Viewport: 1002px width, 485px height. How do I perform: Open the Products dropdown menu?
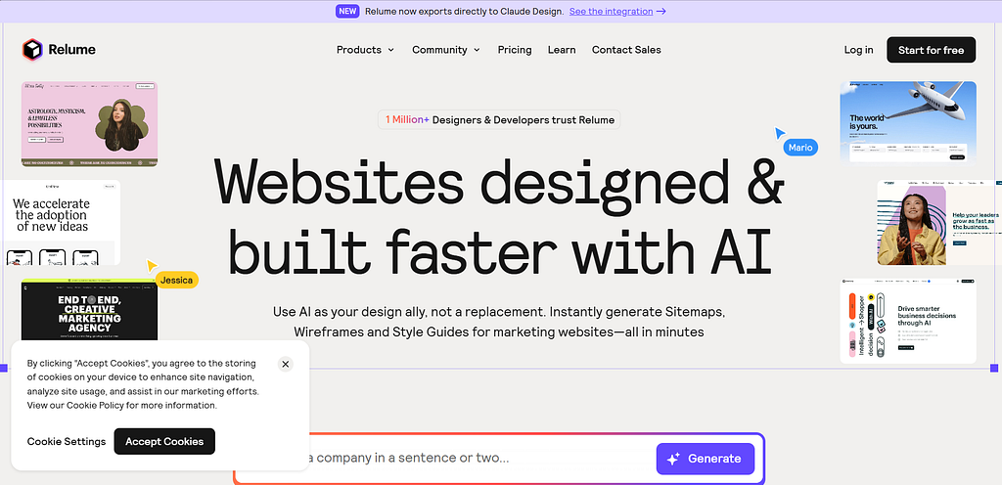(x=366, y=50)
